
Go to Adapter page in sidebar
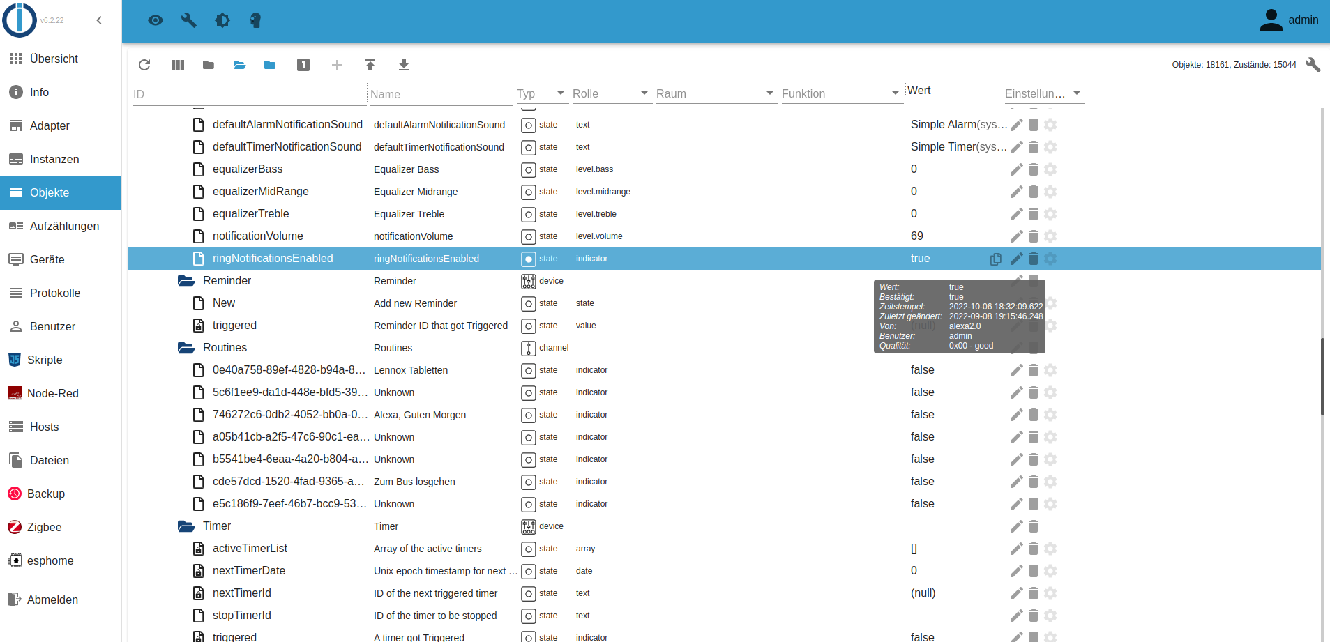61,125
